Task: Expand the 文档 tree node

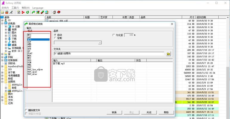Action: point(6,36)
